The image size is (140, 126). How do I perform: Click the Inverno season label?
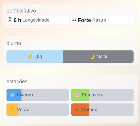25,95
